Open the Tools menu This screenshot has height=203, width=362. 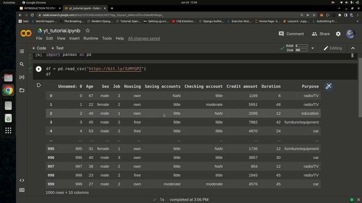(x=107, y=38)
